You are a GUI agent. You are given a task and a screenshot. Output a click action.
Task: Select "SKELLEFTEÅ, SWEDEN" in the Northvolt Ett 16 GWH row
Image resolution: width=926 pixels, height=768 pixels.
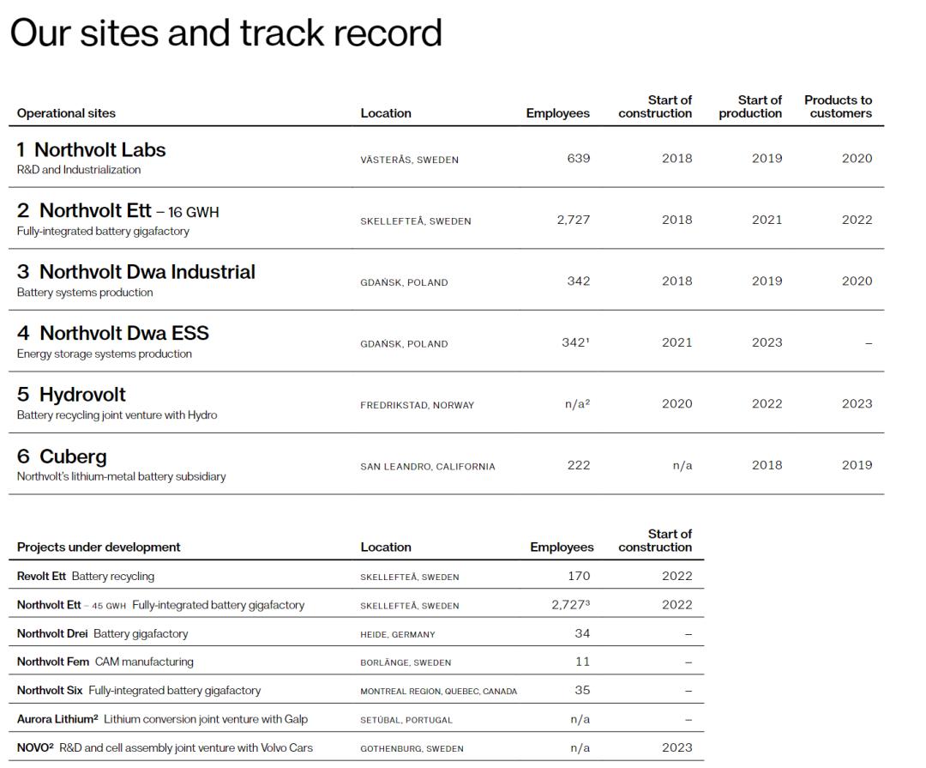(416, 221)
